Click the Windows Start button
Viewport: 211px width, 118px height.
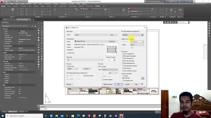click(x=2, y=116)
